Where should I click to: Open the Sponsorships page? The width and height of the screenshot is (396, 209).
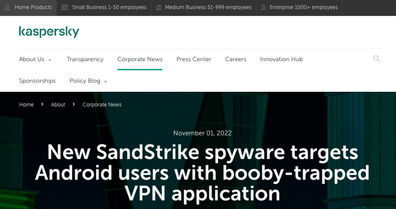tap(37, 81)
